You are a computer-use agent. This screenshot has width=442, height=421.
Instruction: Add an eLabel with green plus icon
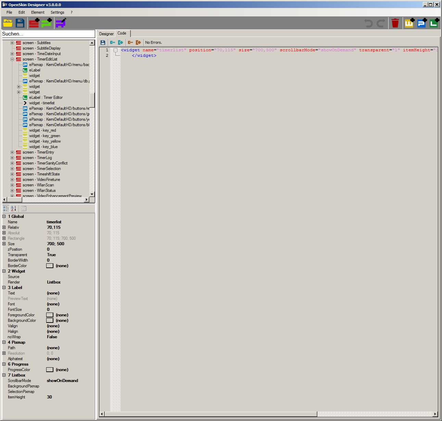pos(434,23)
